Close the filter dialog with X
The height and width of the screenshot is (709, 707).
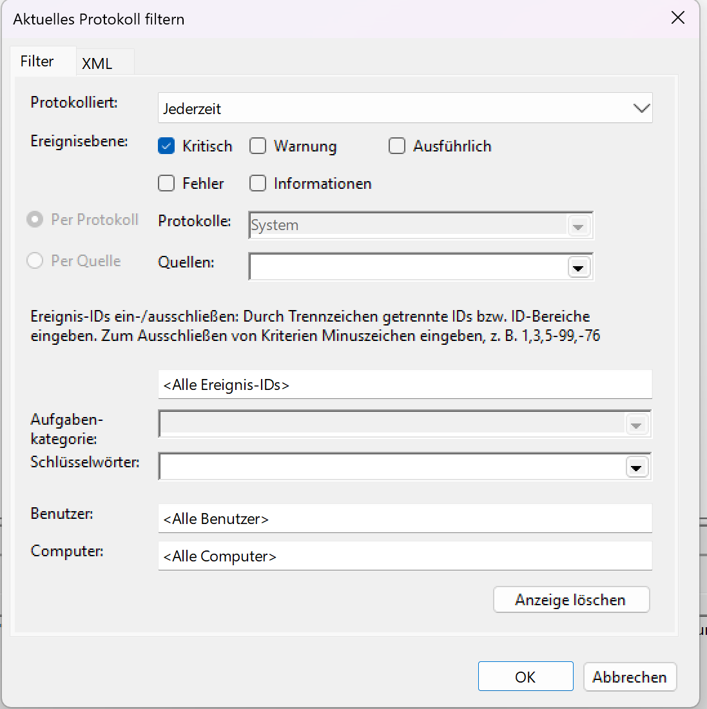677,18
